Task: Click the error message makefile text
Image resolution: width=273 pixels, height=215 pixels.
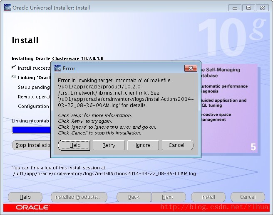Action: click(x=126, y=93)
